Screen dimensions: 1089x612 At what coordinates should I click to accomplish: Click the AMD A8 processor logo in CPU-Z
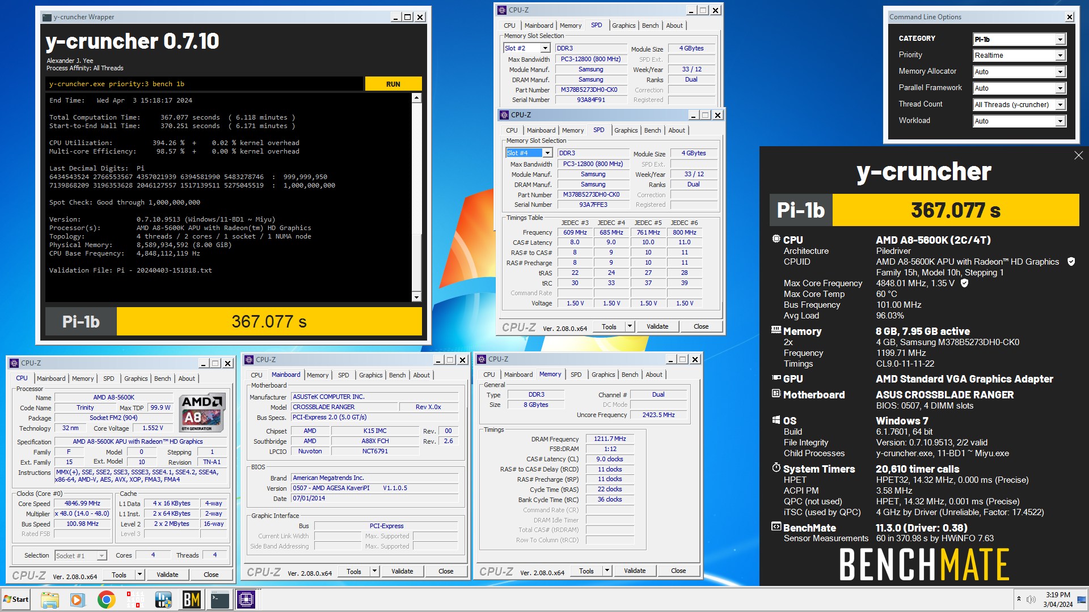coord(202,413)
